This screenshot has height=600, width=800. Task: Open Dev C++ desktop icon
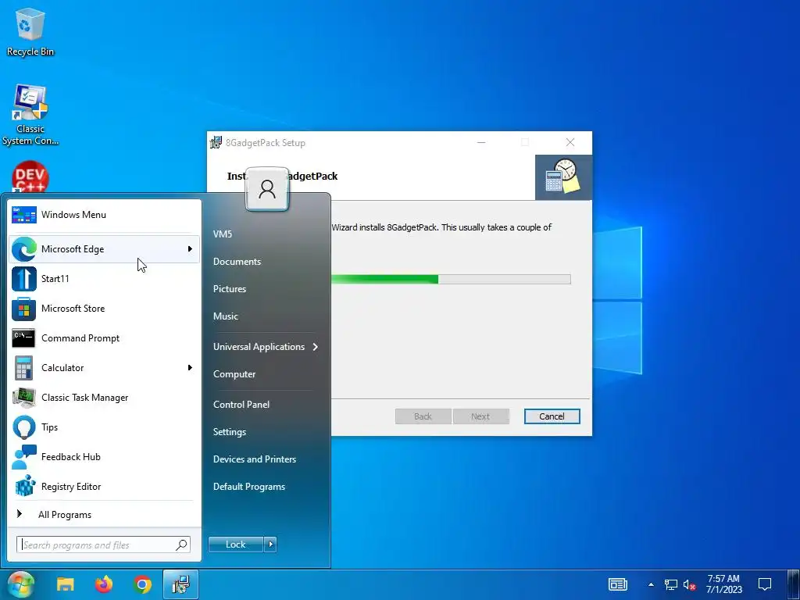tap(30, 177)
